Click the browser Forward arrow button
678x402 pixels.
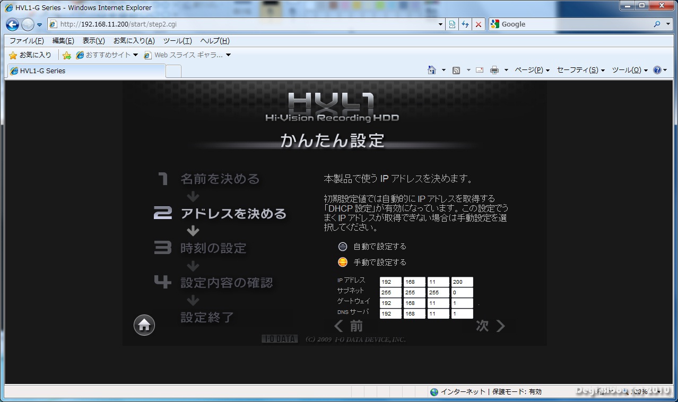pos(28,24)
